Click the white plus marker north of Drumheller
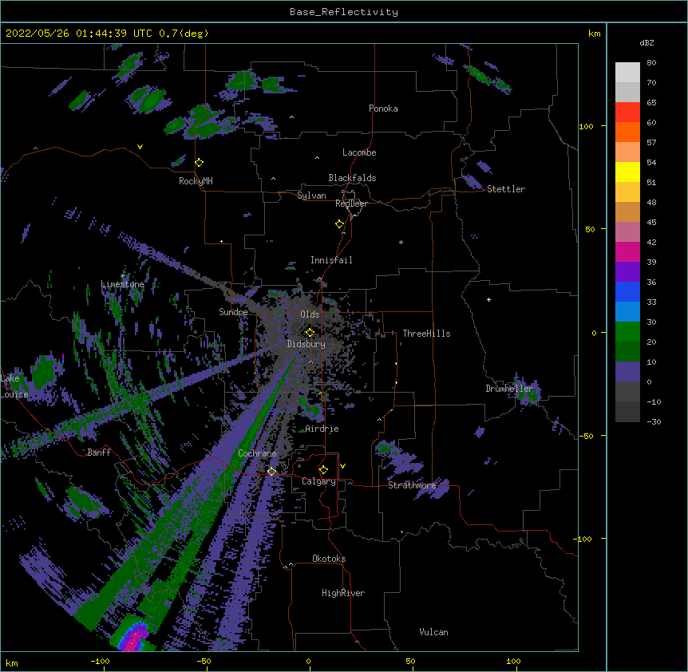Image resolution: width=688 pixels, height=672 pixels. click(488, 299)
